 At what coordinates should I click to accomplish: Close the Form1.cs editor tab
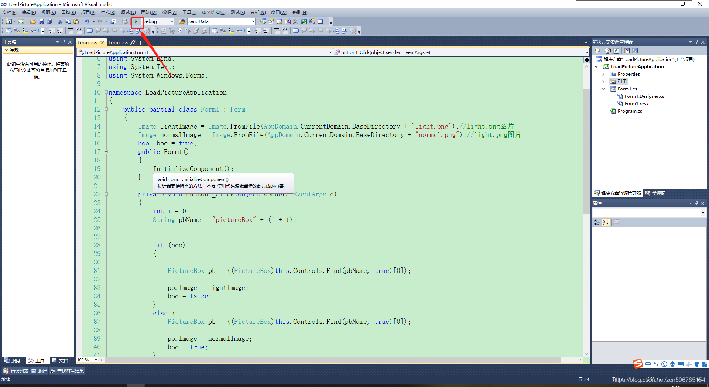click(x=102, y=42)
